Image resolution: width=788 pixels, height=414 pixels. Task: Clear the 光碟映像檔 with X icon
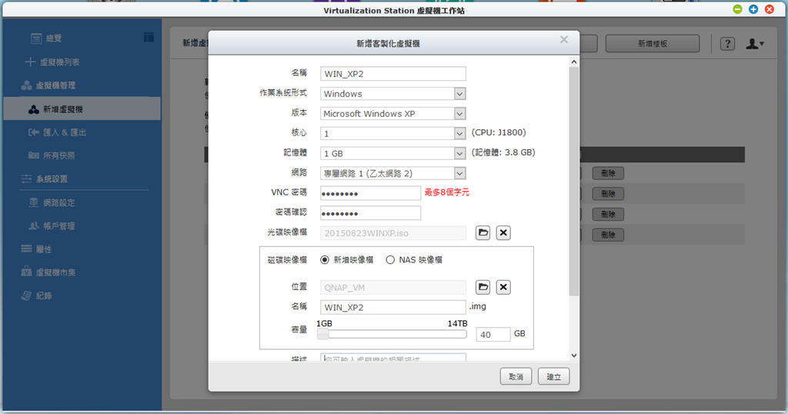click(503, 232)
